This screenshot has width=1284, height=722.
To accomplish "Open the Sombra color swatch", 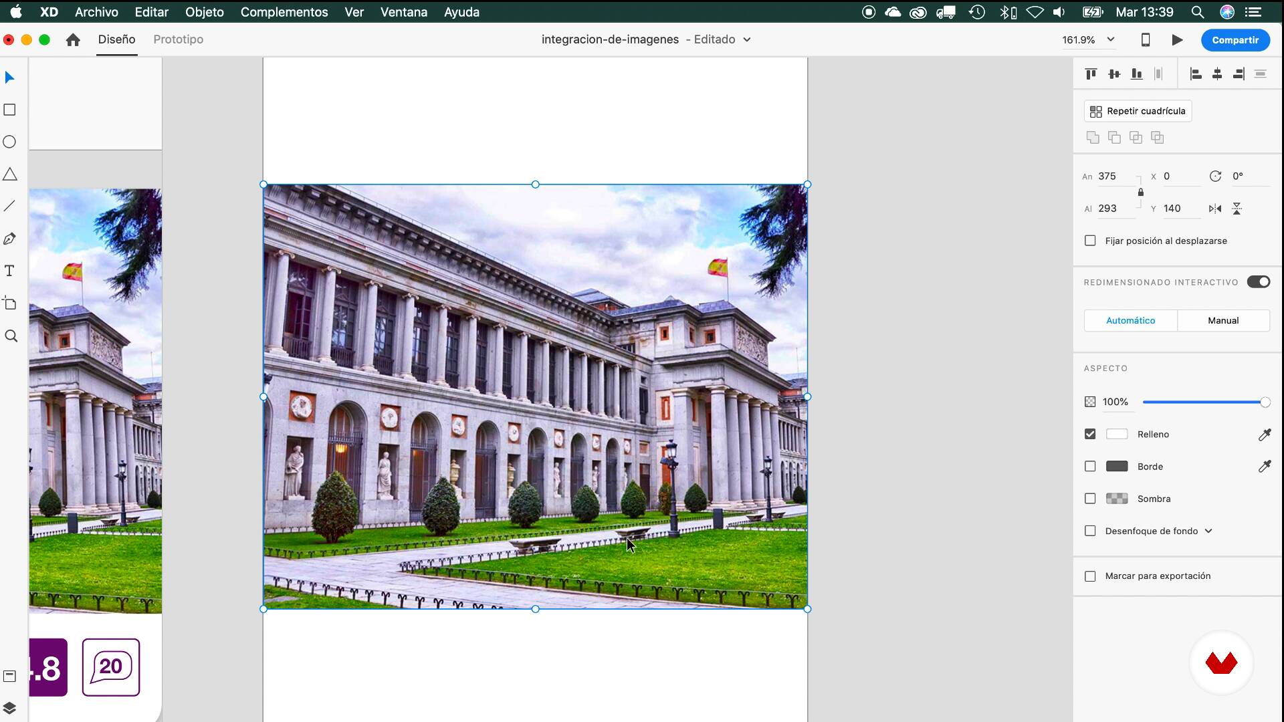I will point(1117,499).
